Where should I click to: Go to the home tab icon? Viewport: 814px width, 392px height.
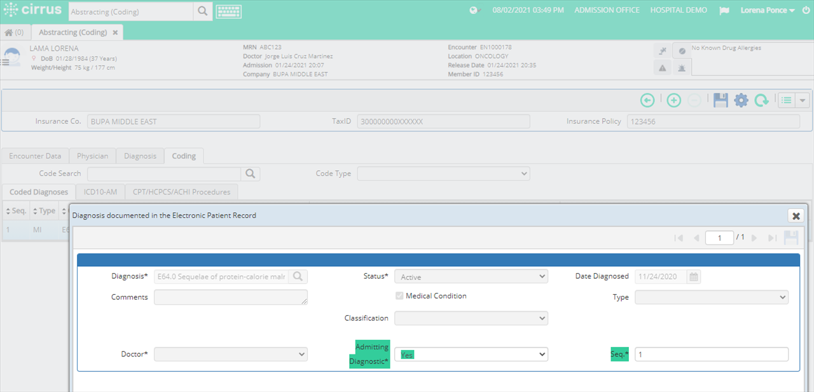tap(15, 32)
